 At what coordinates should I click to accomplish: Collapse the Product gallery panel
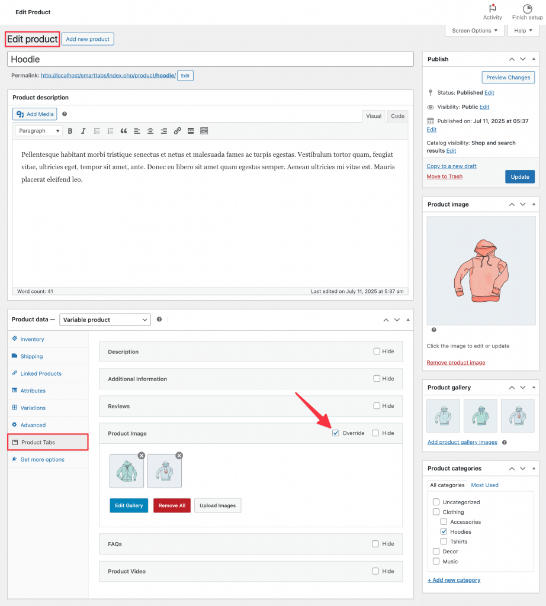point(534,387)
